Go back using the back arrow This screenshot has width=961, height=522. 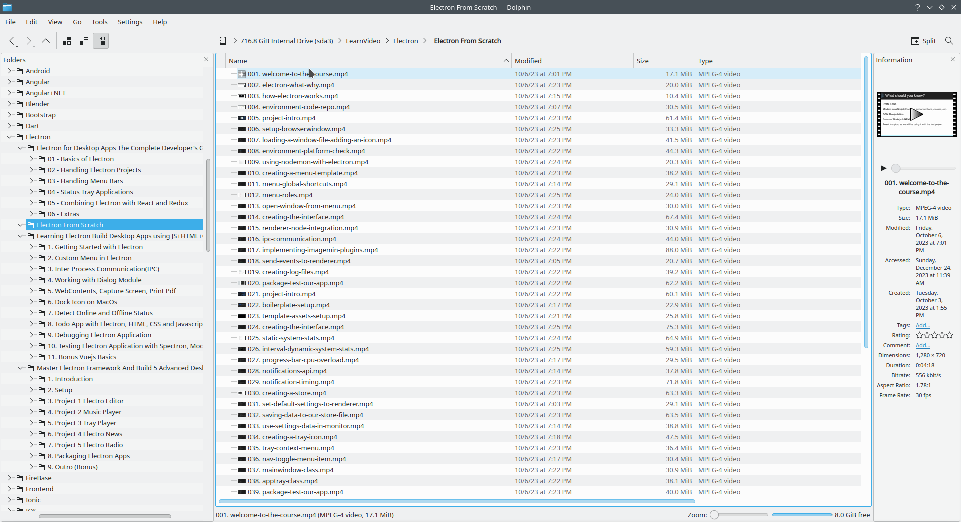pyautogui.click(x=12, y=41)
